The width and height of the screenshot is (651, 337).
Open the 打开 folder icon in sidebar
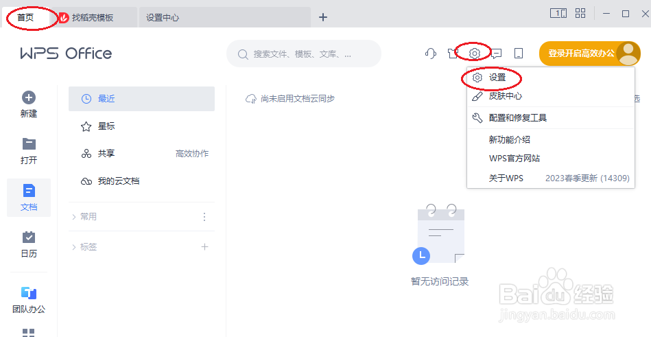pos(29,144)
